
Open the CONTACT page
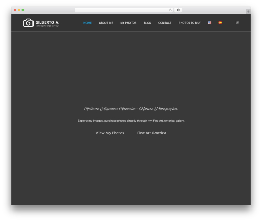coord(165,23)
